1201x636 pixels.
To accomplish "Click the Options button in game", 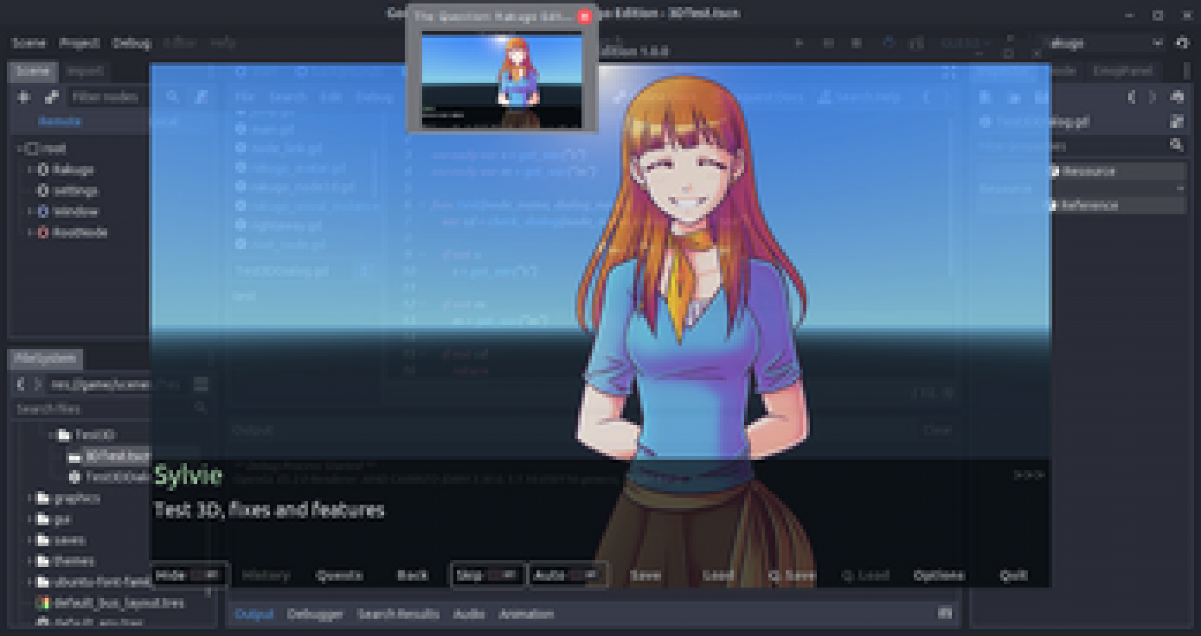I will (x=938, y=575).
